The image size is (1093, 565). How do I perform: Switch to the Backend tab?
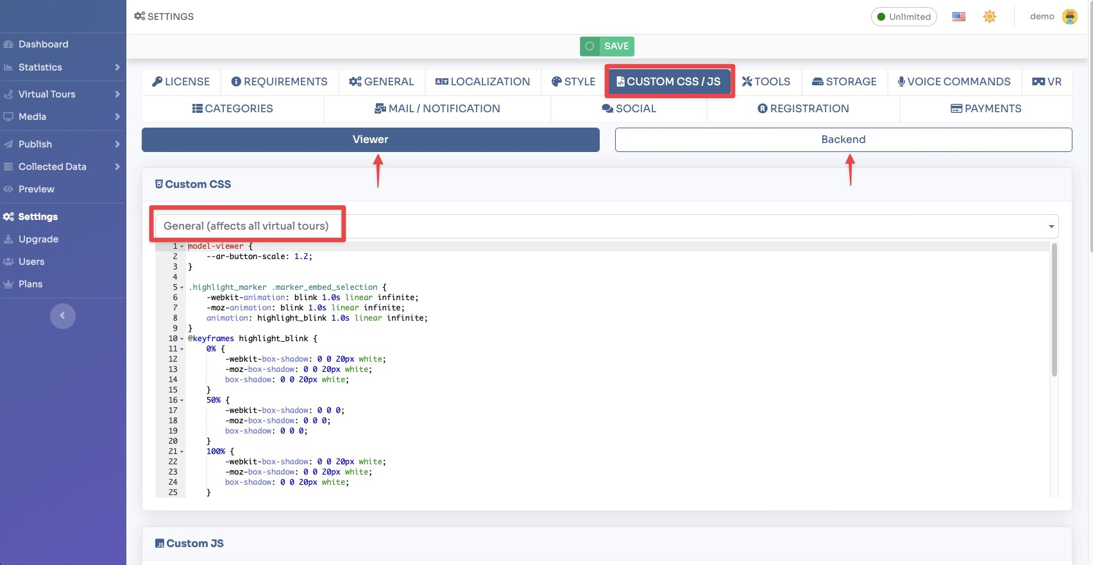[x=843, y=140]
